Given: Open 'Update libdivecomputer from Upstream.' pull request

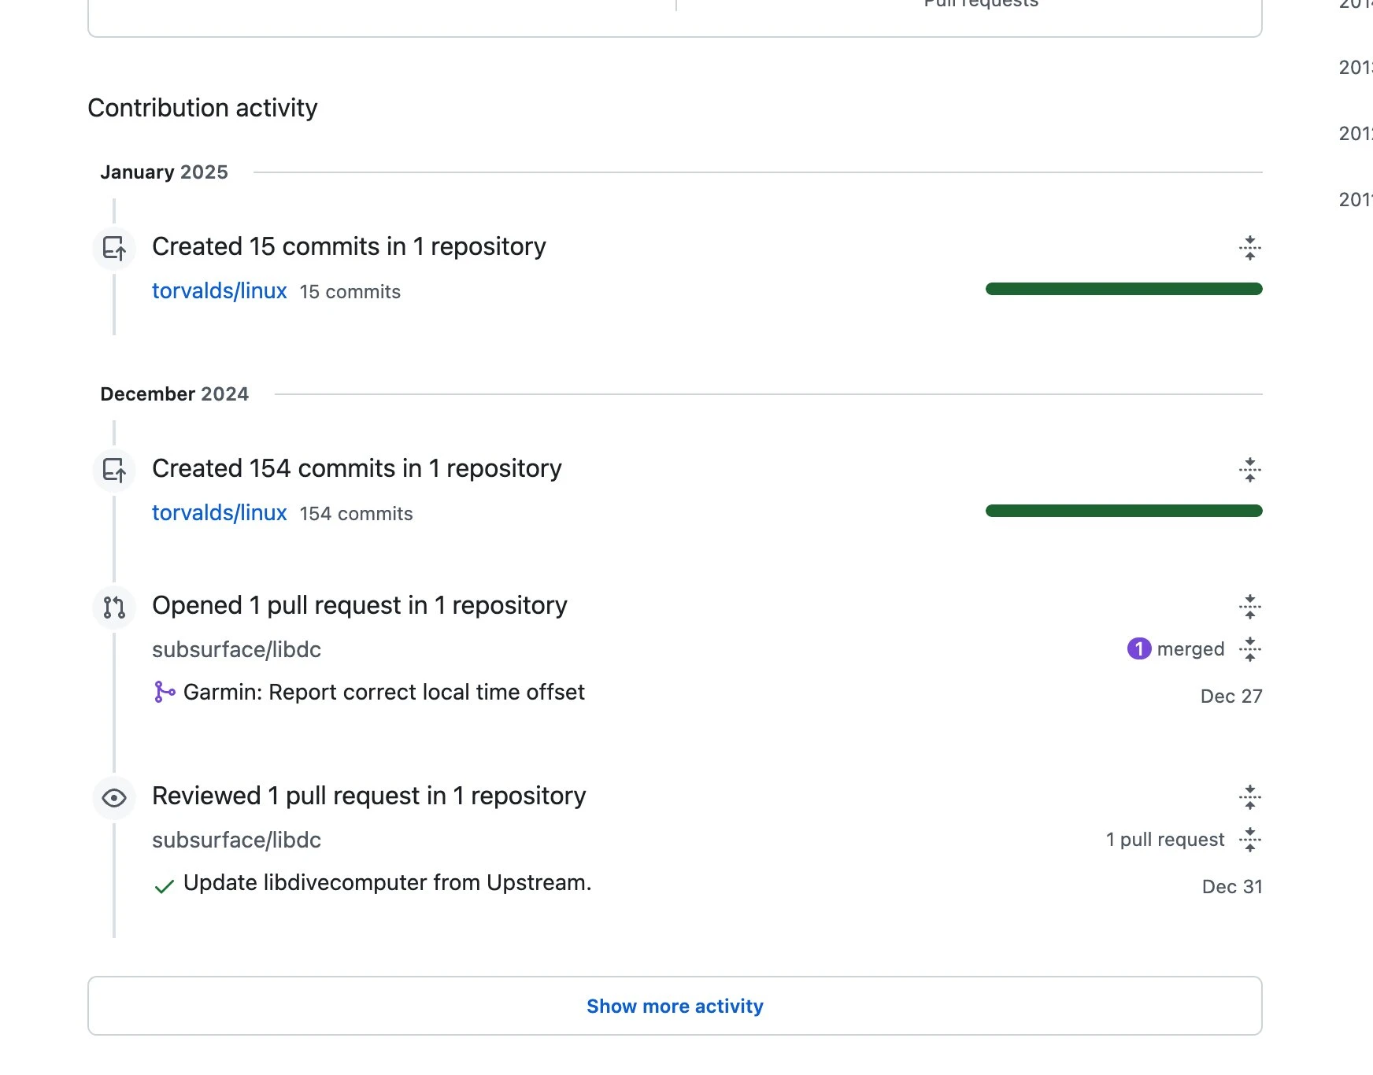Looking at the screenshot, I should click(387, 883).
